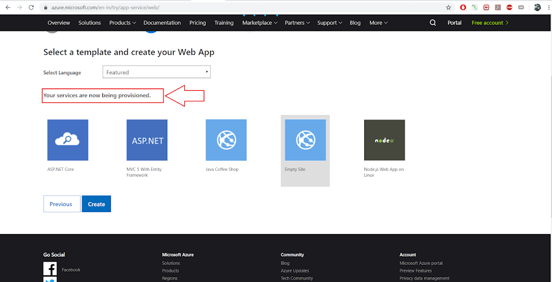Image resolution: width=552 pixels, height=282 pixels.
Task: Reload the current page
Action: click(31, 7)
